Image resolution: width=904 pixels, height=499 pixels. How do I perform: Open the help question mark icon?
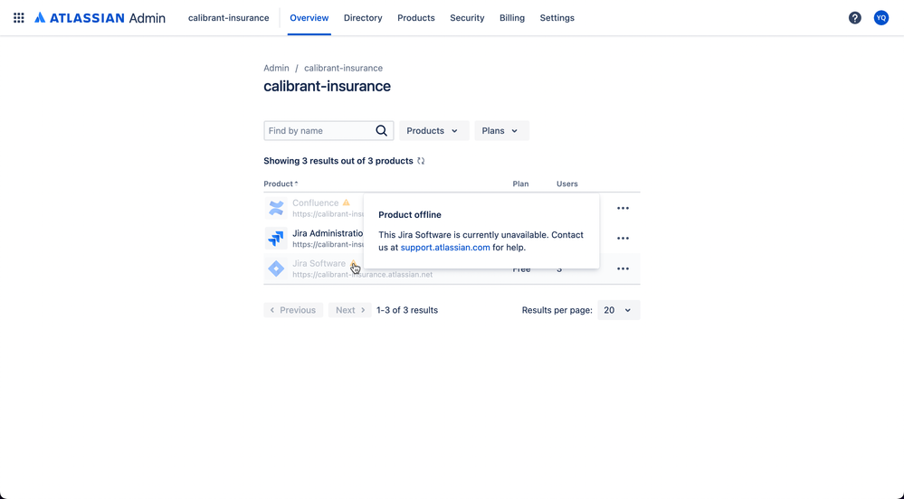[x=854, y=18]
